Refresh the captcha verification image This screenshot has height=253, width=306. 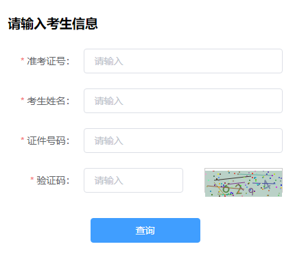tap(244, 182)
